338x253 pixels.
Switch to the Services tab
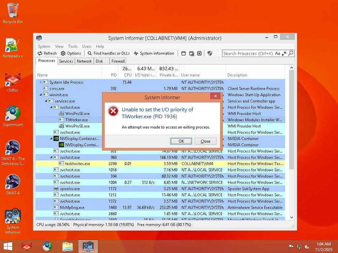[66, 61]
